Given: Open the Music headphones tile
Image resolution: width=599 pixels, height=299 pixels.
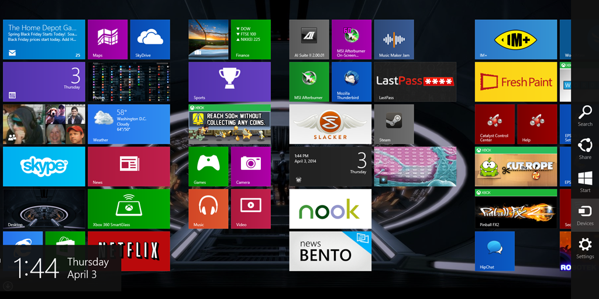Looking at the screenshot, I should (208, 209).
